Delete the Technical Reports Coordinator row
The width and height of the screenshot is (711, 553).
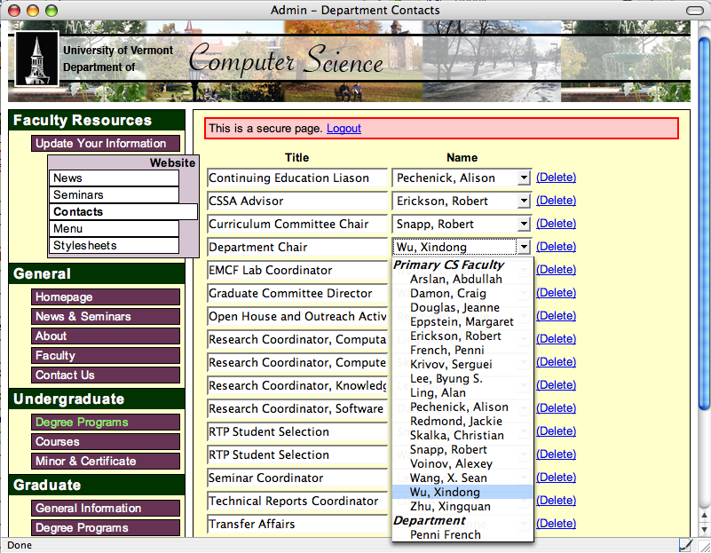[556, 501]
